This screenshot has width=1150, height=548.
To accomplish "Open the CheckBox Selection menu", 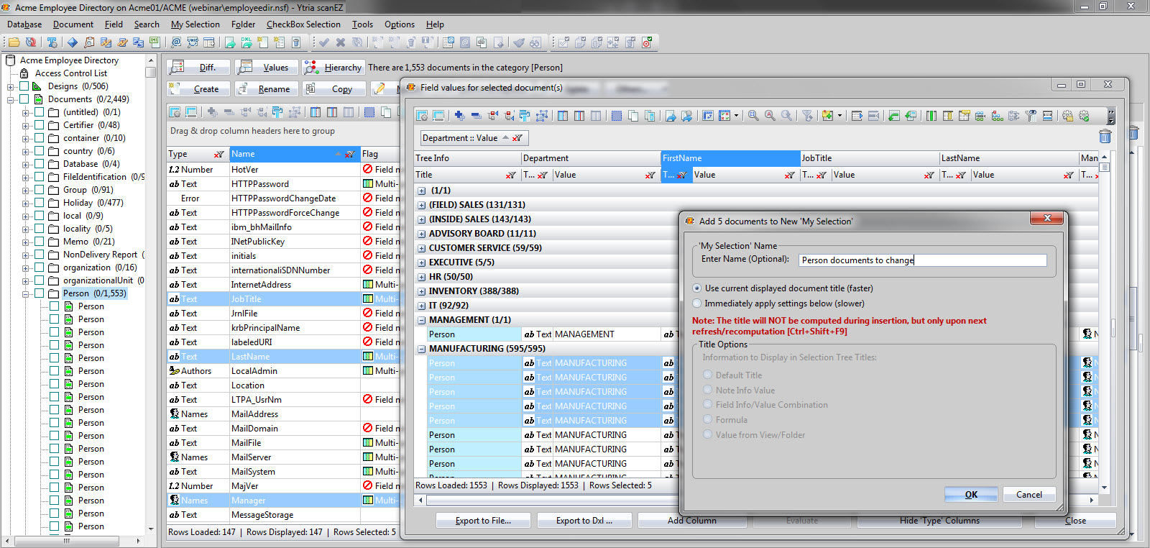I will 303,24.
